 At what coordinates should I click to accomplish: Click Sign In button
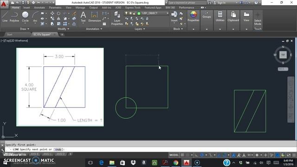(x=221, y=3)
